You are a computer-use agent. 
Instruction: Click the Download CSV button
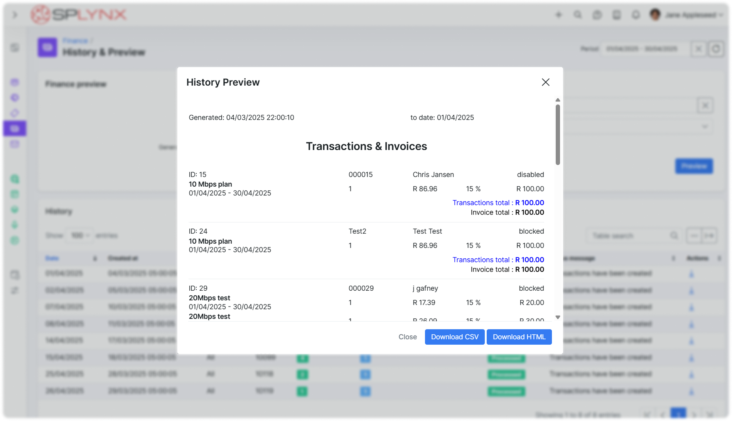click(454, 337)
